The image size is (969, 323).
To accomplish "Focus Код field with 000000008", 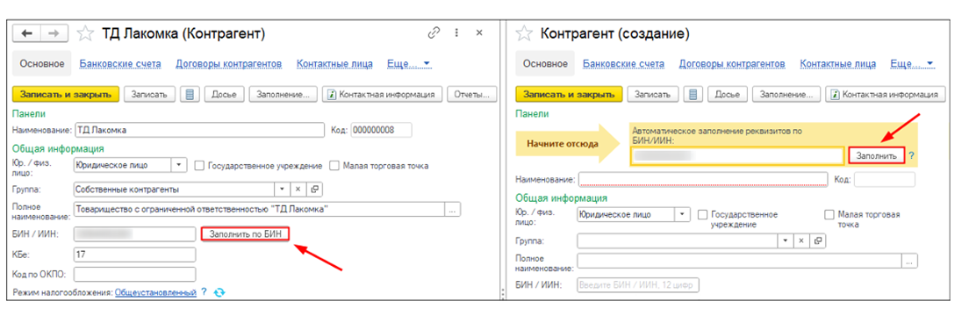I will click(x=381, y=130).
